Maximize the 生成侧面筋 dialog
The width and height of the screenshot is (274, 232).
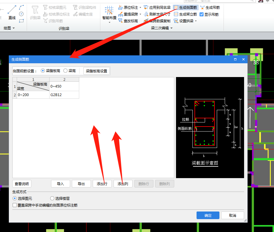[x=235, y=59]
